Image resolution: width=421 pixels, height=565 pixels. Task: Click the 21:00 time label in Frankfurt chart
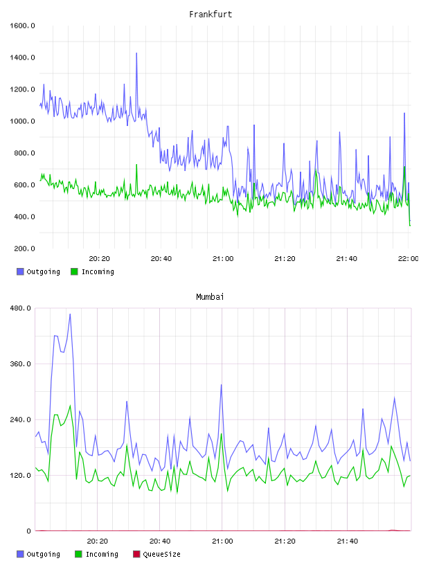(x=223, y=259)
